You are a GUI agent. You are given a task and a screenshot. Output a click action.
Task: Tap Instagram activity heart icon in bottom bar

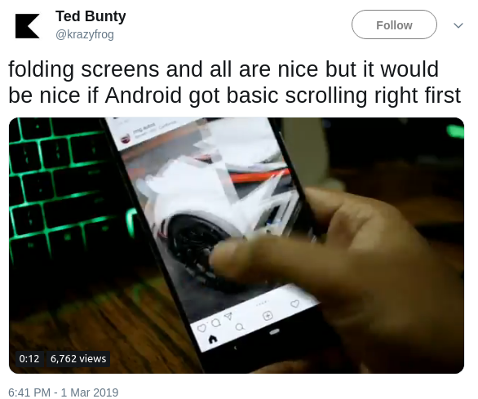(294, 304)
